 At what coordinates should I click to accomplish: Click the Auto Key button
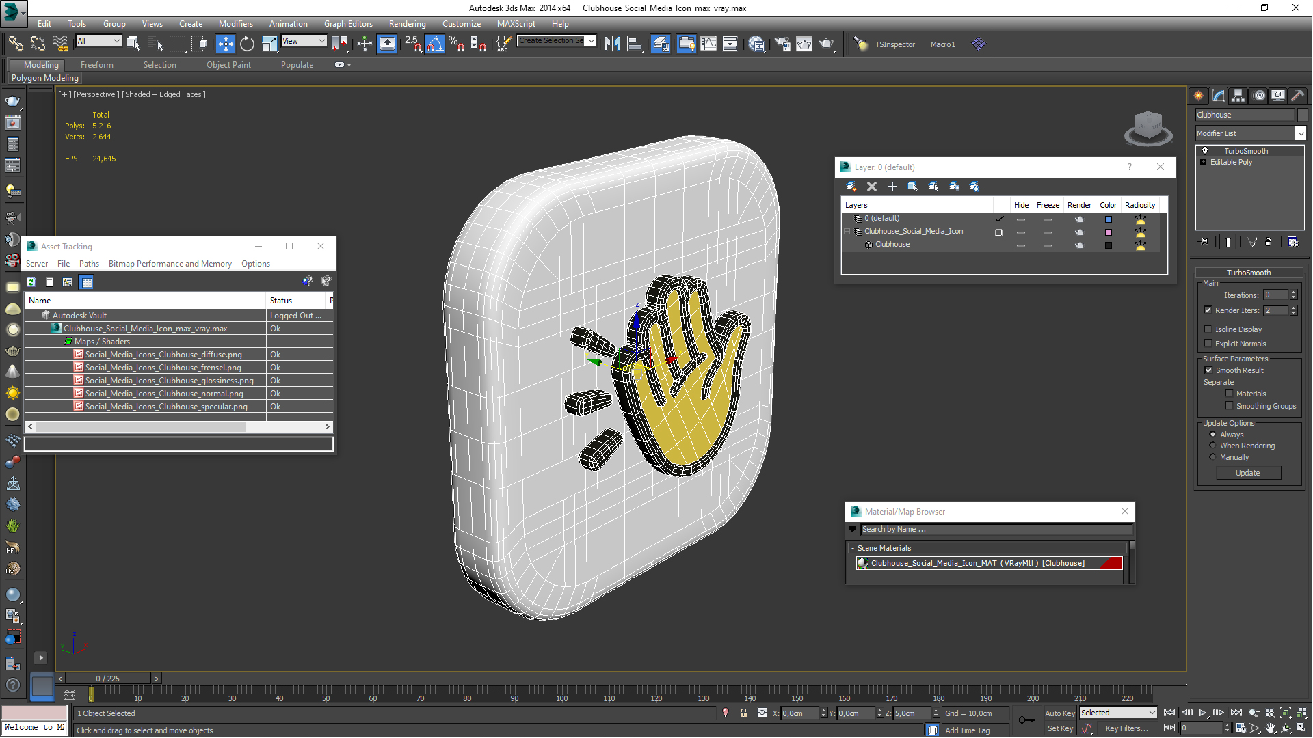(1060, 713)
